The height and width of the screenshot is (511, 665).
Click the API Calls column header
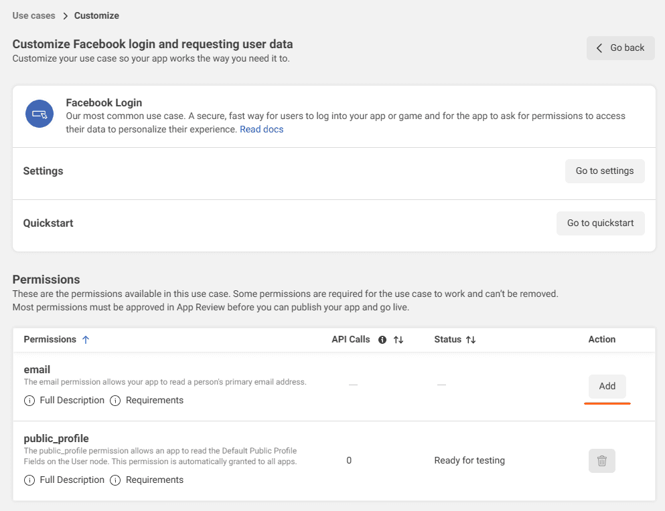coord(351,339)
